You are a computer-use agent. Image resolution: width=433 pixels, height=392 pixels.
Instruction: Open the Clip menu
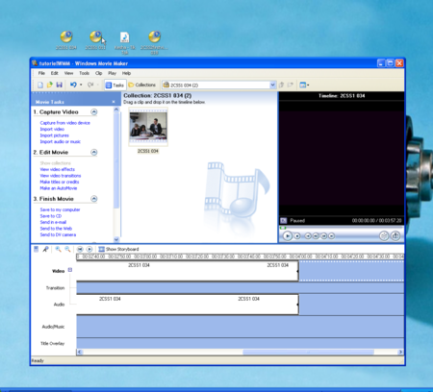(99, 73)
